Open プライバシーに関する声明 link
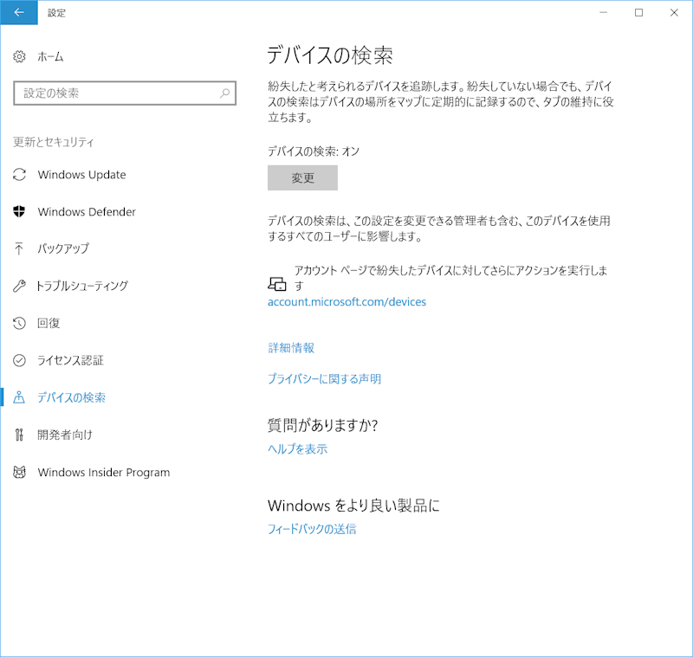This screenshot has height=657, width=693. coord(324,379)
